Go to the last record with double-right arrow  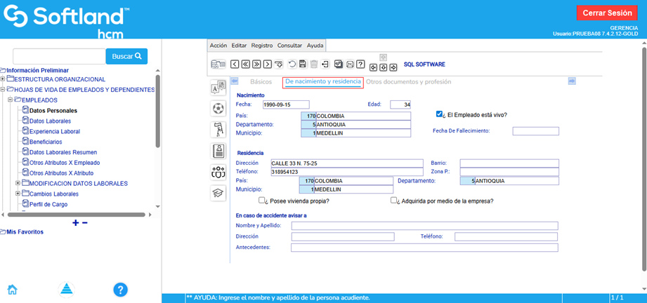coord(256,64)
